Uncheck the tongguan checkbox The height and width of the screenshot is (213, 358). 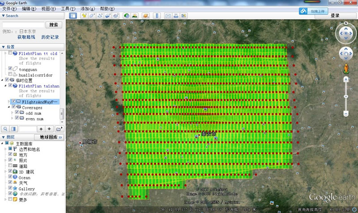click(10, 69)
